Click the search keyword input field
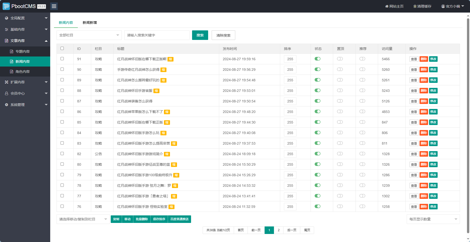Screen dimensions: 470x242 [x=157, y=35]
